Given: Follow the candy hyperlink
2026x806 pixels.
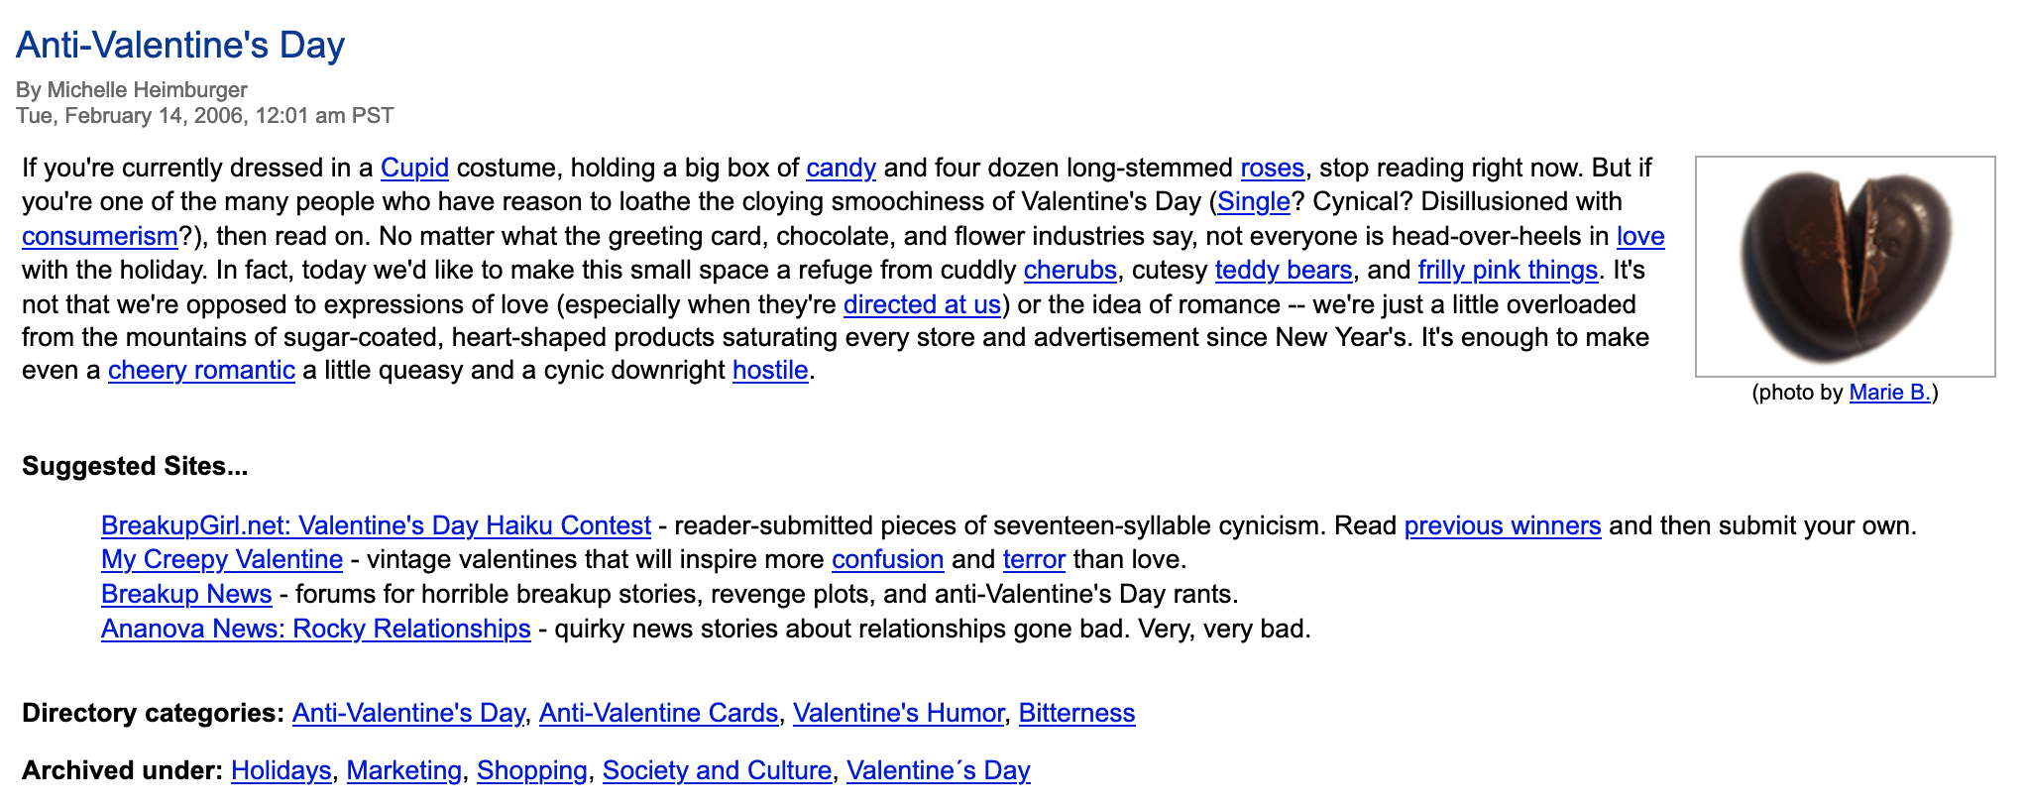Looking at the screenshot, I should [x=841, y=168].
